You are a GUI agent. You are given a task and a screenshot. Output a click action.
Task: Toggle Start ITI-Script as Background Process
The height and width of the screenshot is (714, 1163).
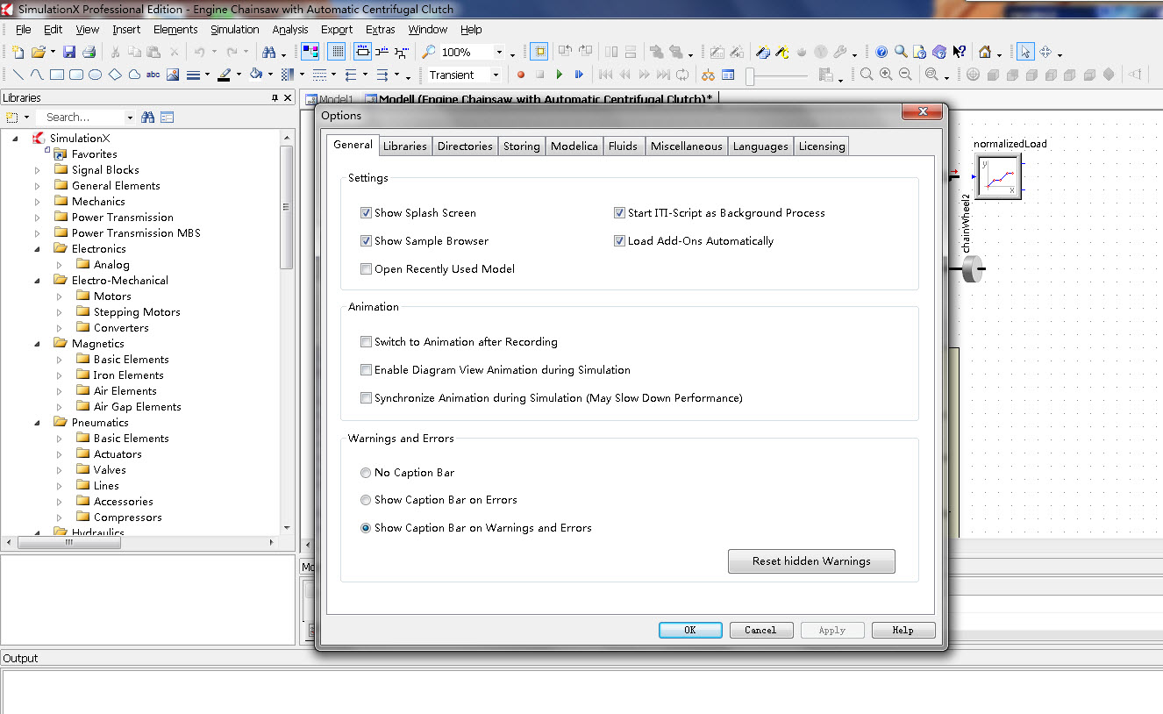(619, 213)
